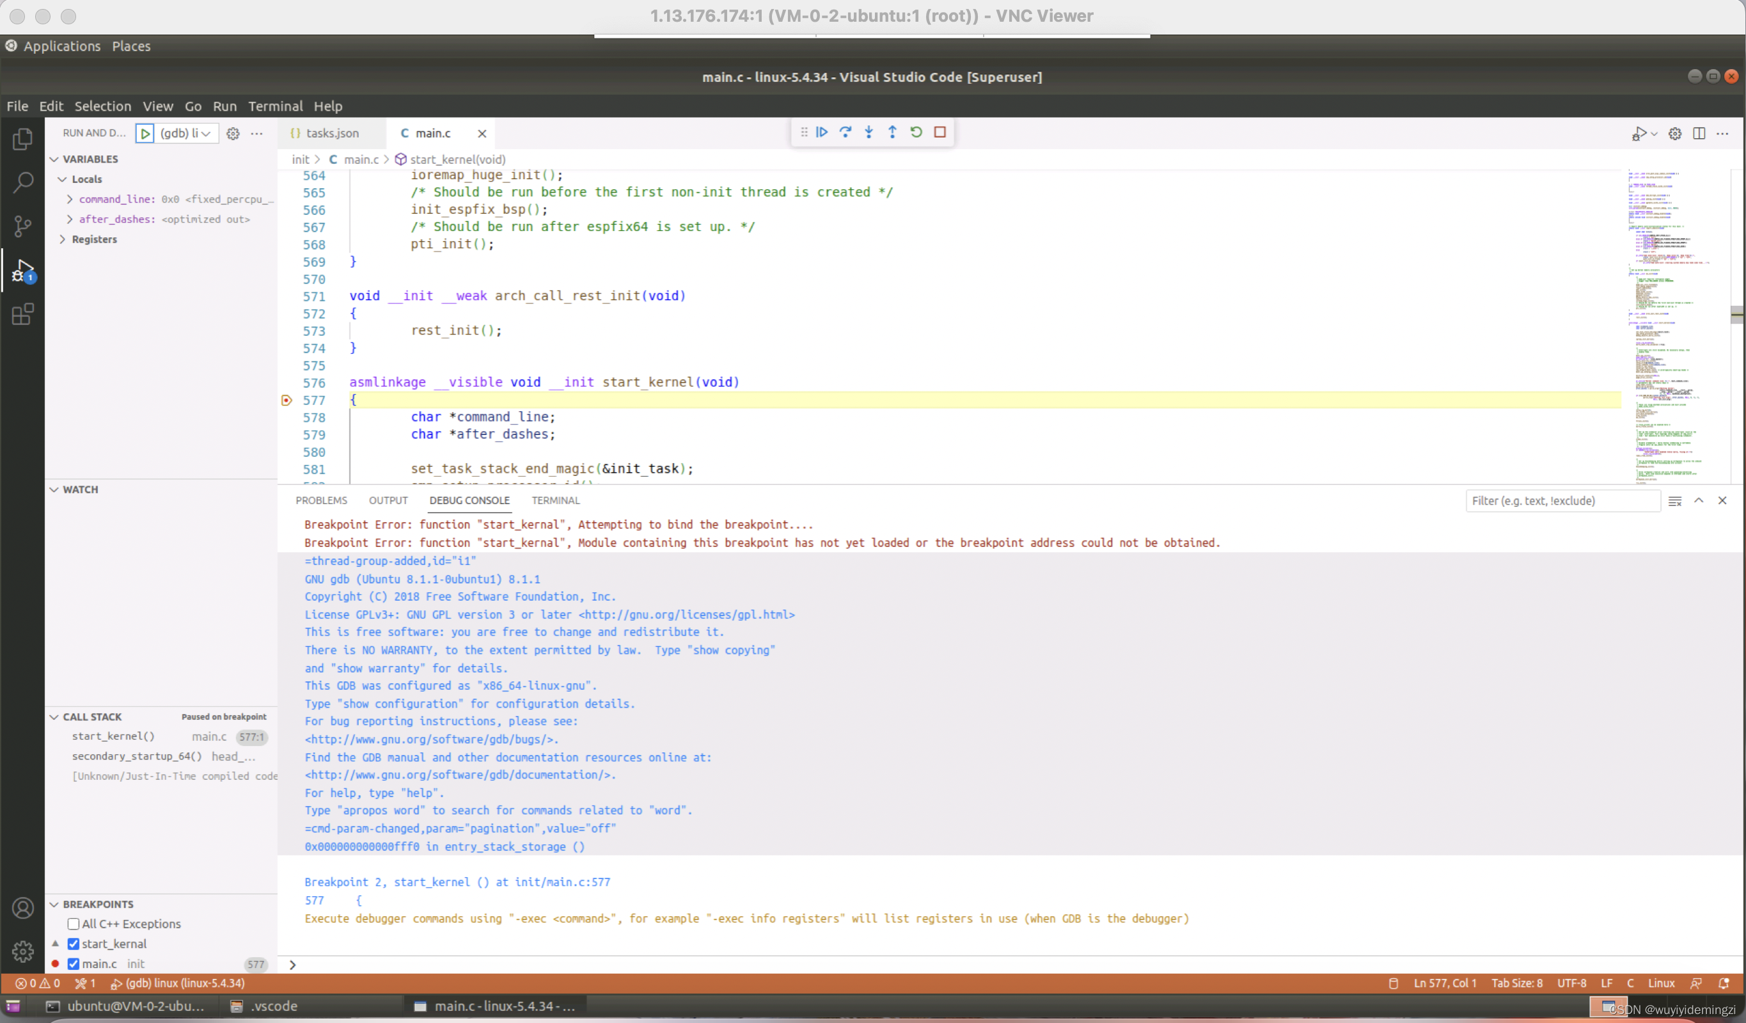
Task: Switch to the TERMINAL panel tab
Action: pyautogui.click(x=555, y=500)
